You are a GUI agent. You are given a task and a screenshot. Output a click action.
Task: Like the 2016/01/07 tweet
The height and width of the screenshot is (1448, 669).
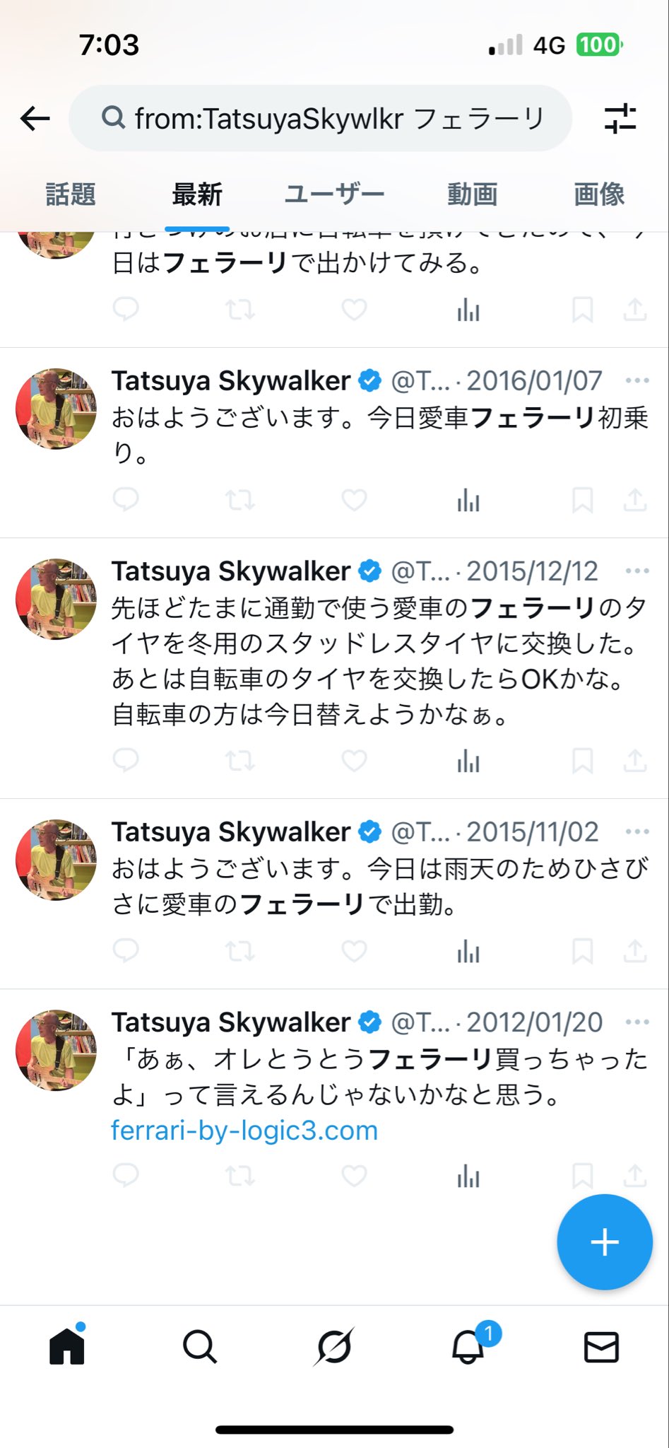354,500
